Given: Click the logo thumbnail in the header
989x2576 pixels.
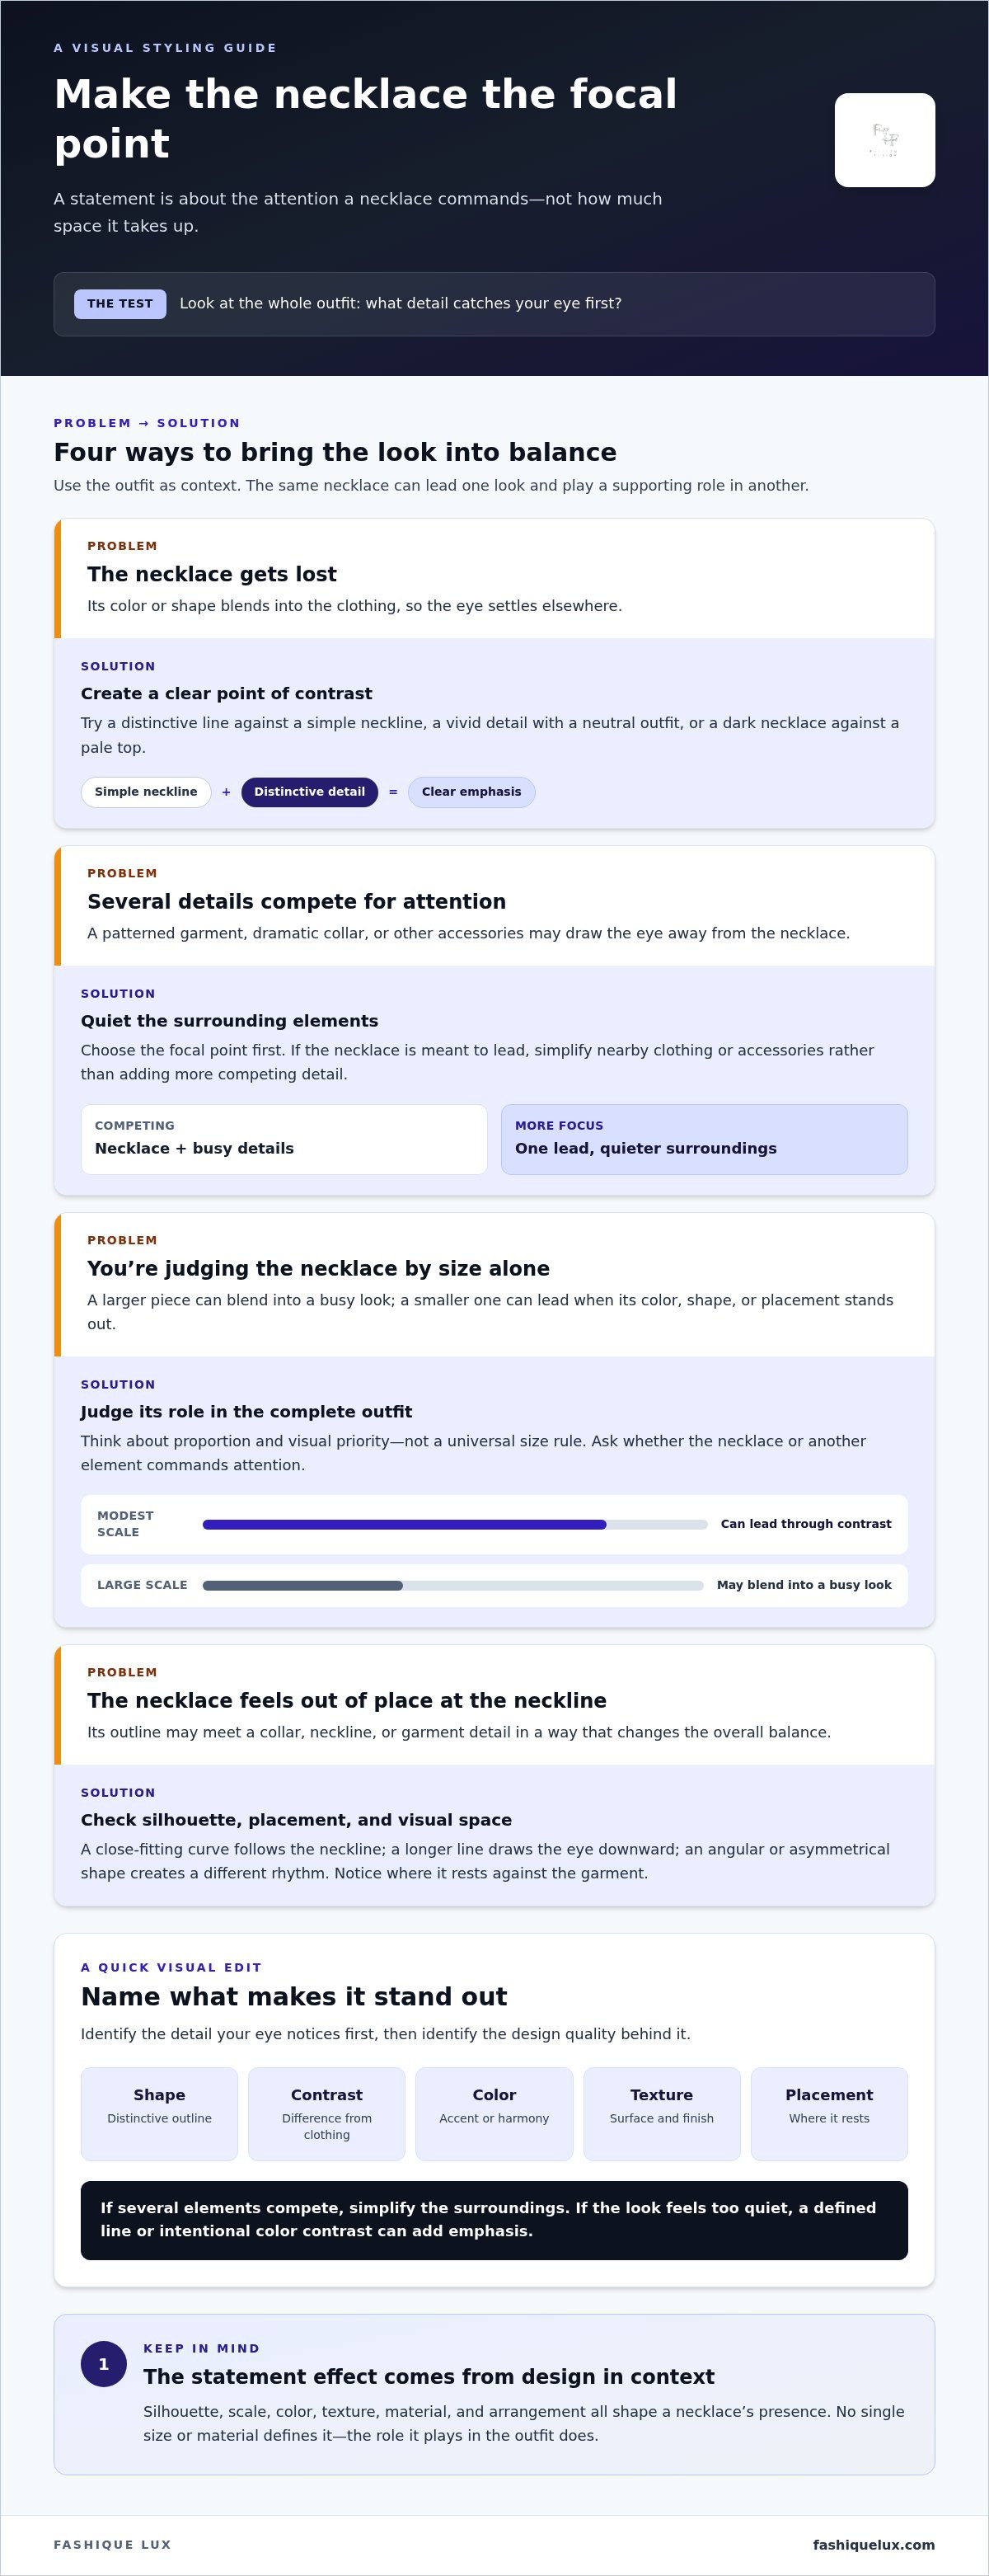Looking at the screenshot, I should coord(884,140).
